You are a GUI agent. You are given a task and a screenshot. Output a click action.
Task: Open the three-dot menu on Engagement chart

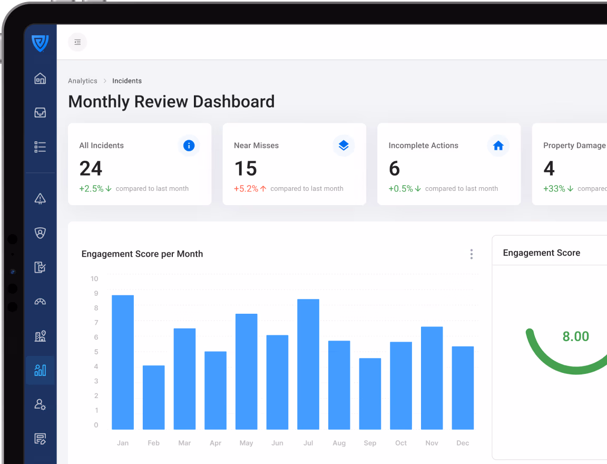[472, 254]
